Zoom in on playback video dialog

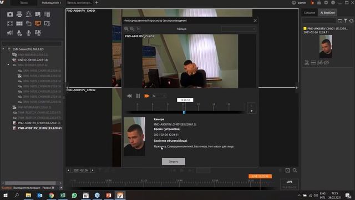[126, 29]
